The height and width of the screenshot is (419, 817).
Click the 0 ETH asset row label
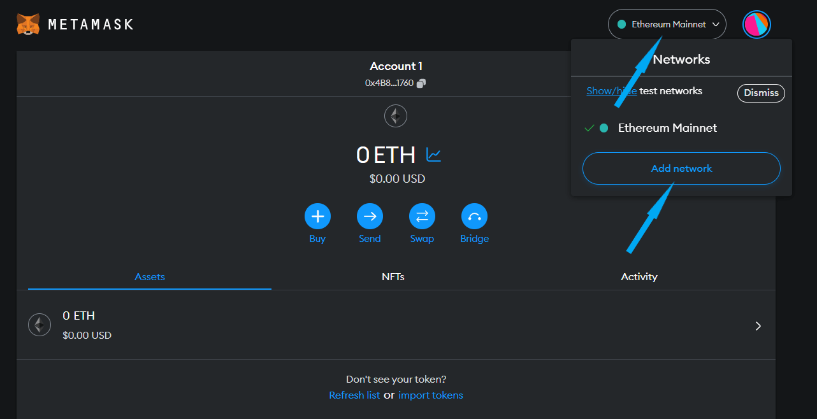pos(78,316)
